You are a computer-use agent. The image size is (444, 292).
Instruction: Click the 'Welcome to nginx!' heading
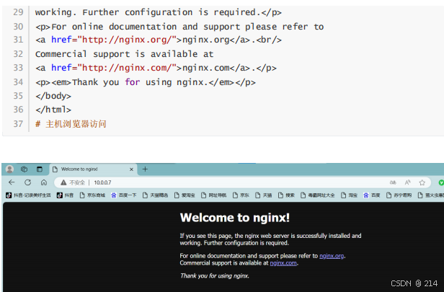235,218
